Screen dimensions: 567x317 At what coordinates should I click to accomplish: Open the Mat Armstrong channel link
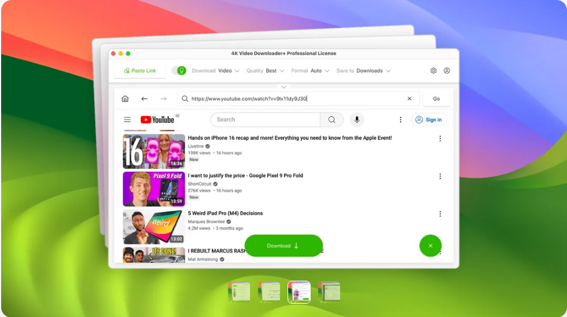point(203,259)
